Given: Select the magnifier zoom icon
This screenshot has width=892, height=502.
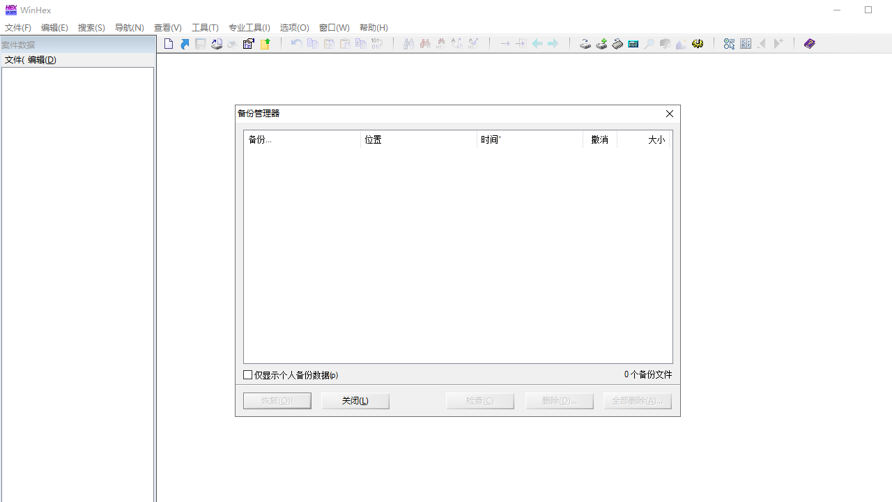Looking at the screenshot, I should pyautogui.click(x=649, y=43).
